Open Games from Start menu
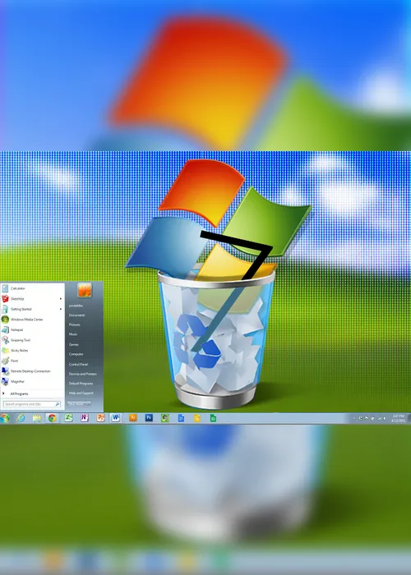Screen dimensions: 411x575 click(74, 344)
